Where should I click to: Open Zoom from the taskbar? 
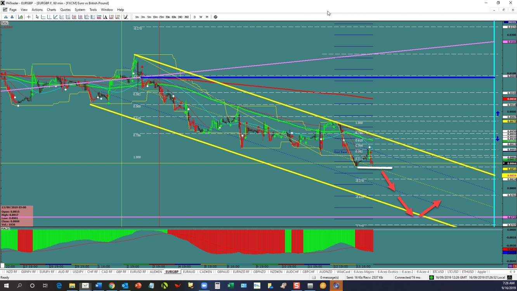pyautogui.click(x=204, y=286)
